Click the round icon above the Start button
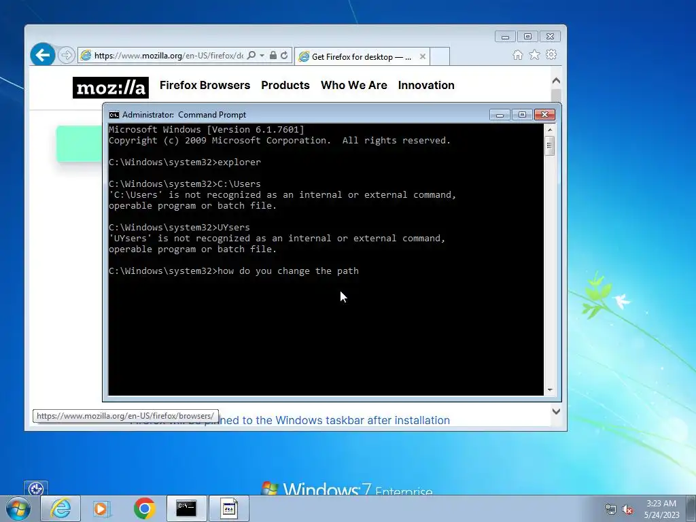 coord(35,489)
